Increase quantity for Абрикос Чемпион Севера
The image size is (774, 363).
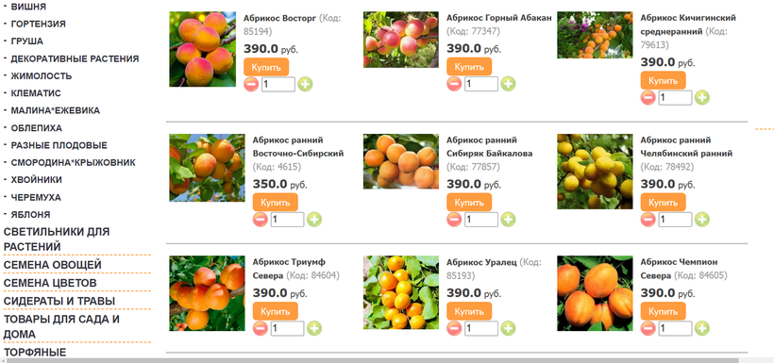pos(702,328)
